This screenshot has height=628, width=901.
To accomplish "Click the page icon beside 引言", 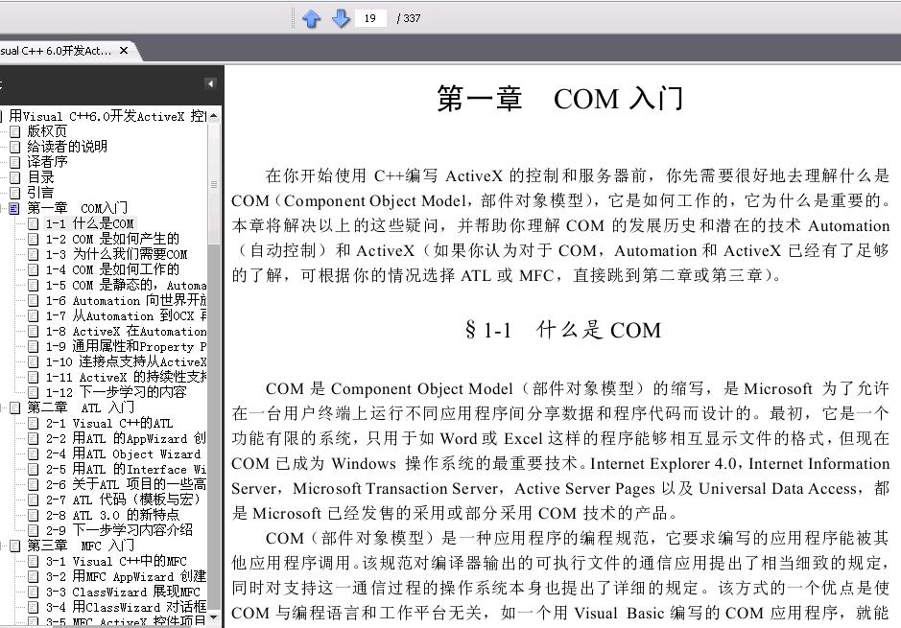I will pos(15,193).
